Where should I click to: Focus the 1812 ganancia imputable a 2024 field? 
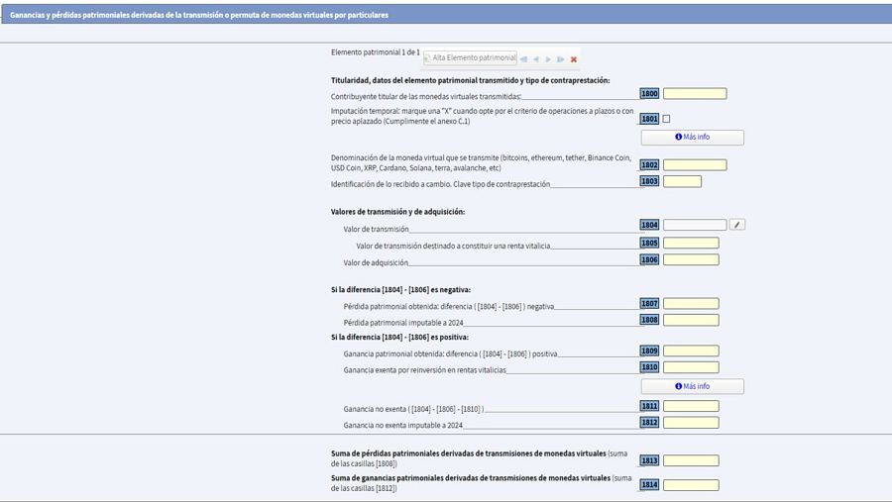pyautogui.click(x=691, y=423)
